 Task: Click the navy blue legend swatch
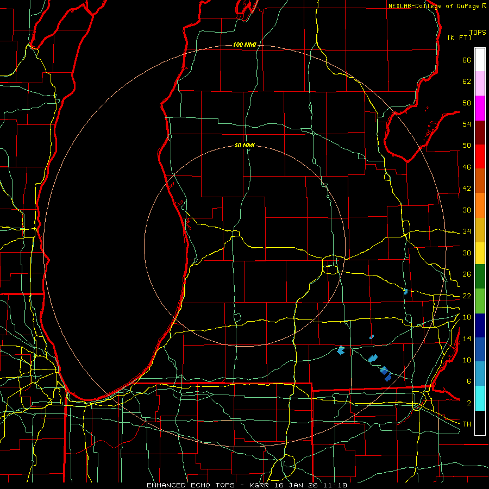(480, 325)
